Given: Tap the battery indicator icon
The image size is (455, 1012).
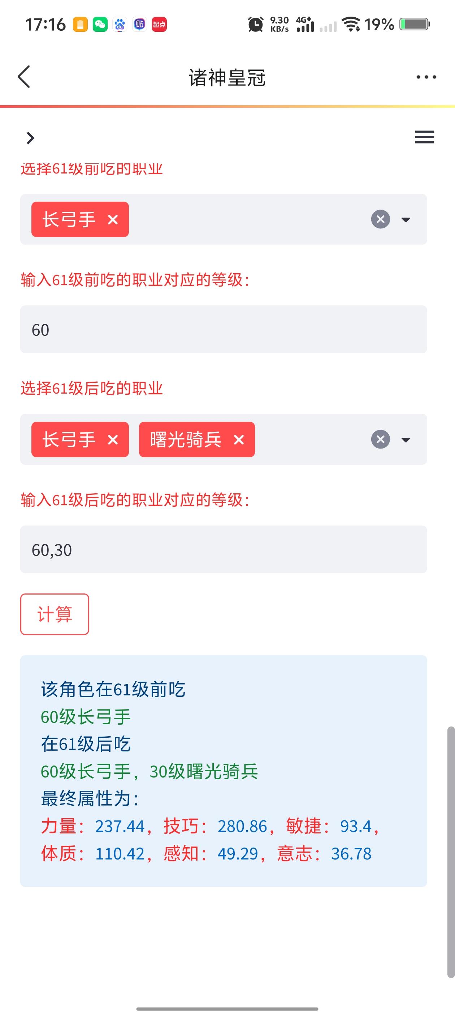Looking at the screenshot, I should pyautogui.click(x=414, y=24).
